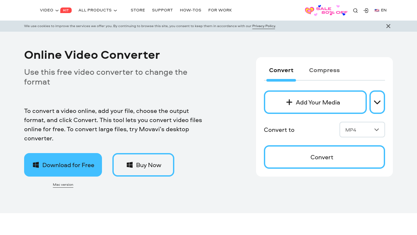Image resolution: width=417 pixels, height=235 pixels.
Task: Open the How-Tos section
Action: tap(191, 10)
